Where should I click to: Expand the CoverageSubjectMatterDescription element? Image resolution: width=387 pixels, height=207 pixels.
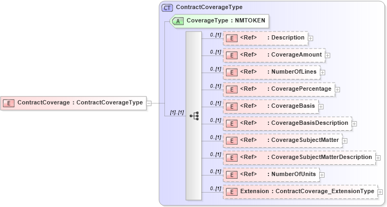378,158
